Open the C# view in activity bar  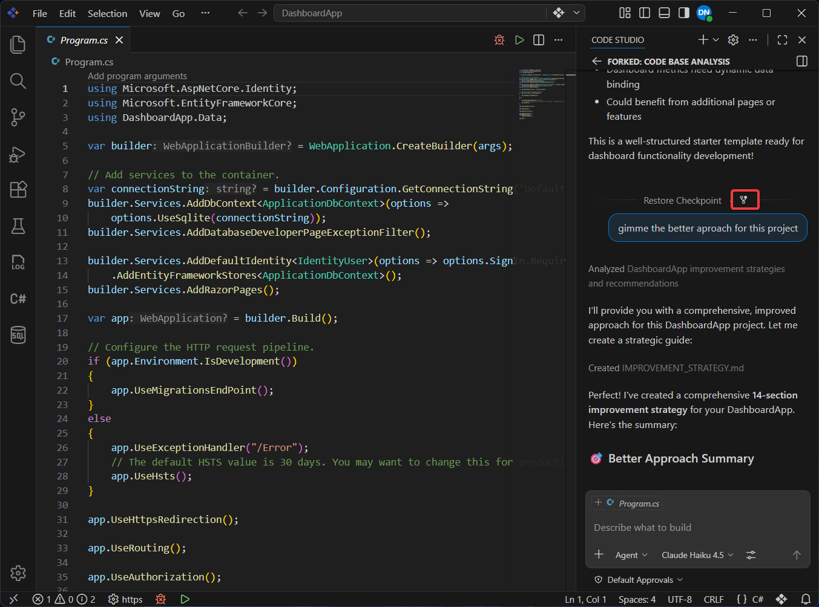[18, 299]
